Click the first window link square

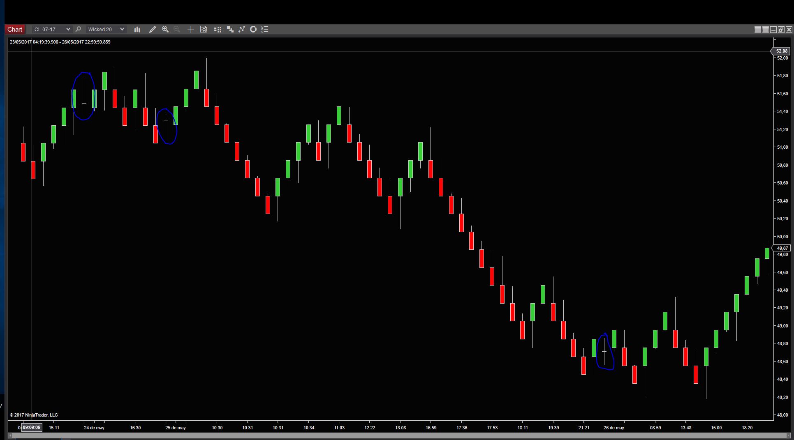758,30
